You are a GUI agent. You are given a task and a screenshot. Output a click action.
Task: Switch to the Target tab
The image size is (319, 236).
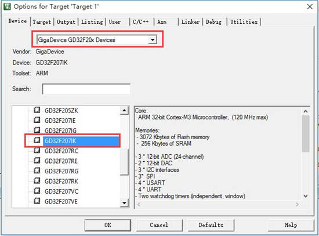[42, 22]
